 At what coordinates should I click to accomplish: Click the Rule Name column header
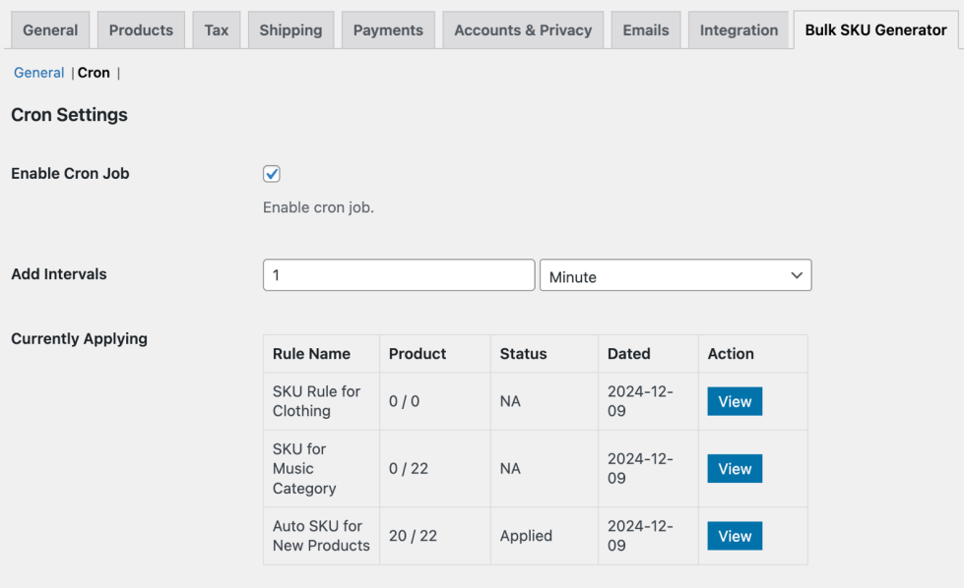point(311,354)
